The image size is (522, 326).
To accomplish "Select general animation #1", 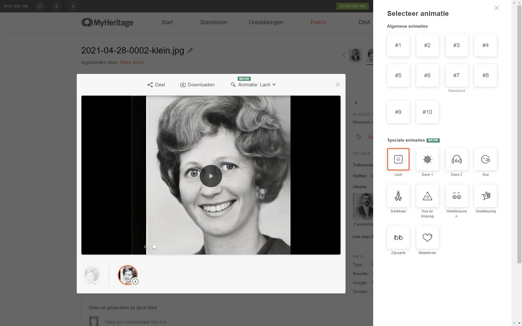I will pos(398,45).
